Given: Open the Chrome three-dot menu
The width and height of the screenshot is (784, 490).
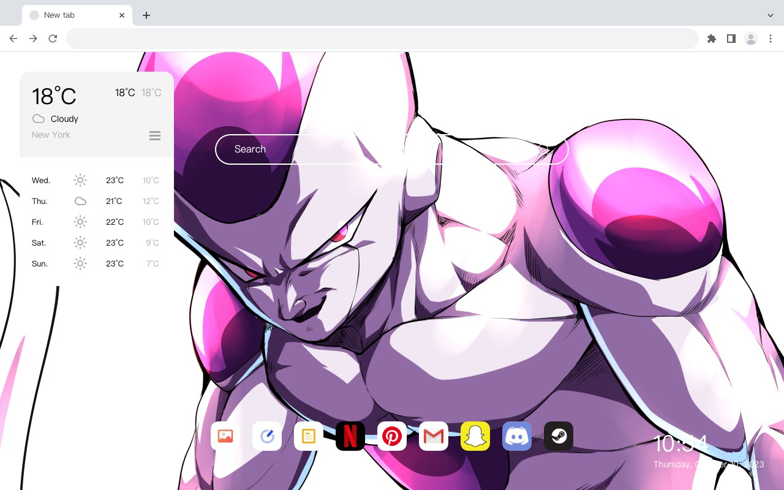Looking at the screenshot, I should 771,39.
